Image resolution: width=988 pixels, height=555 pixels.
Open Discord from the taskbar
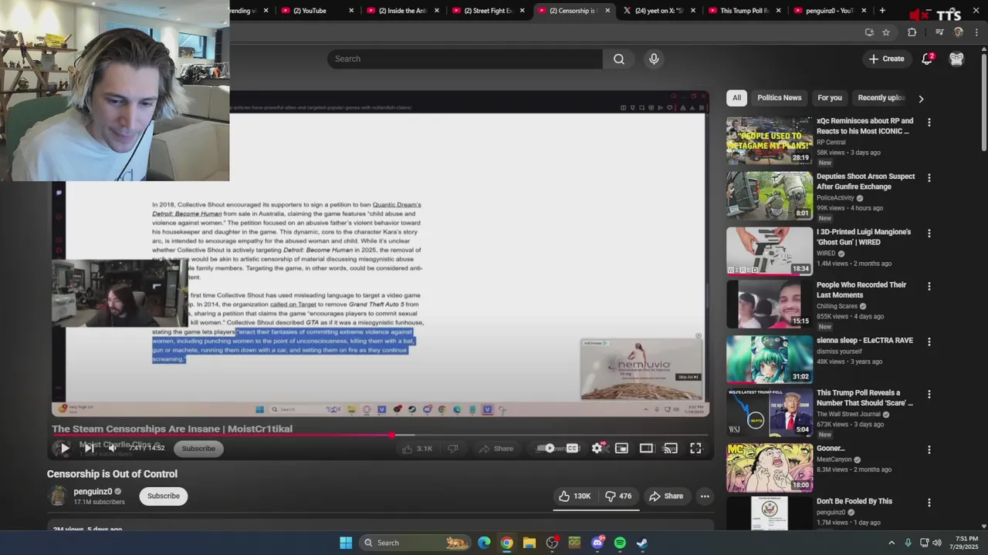[x=597, y=543]
